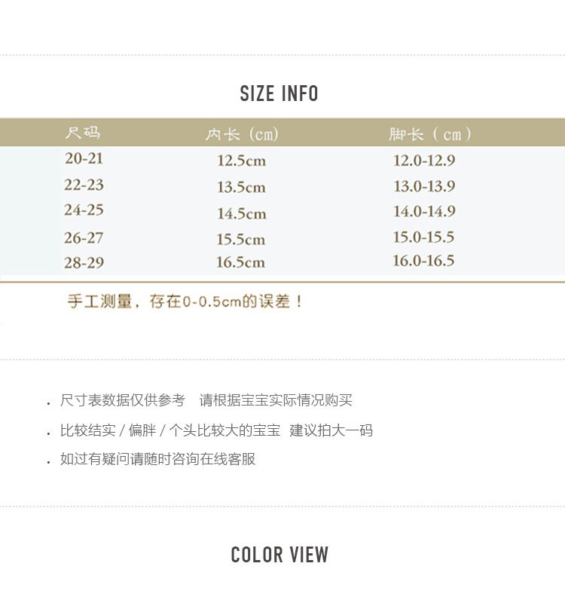Click the 咨询在线客服 bullet line
Screen dimensions: 565x600
point(158,459)
